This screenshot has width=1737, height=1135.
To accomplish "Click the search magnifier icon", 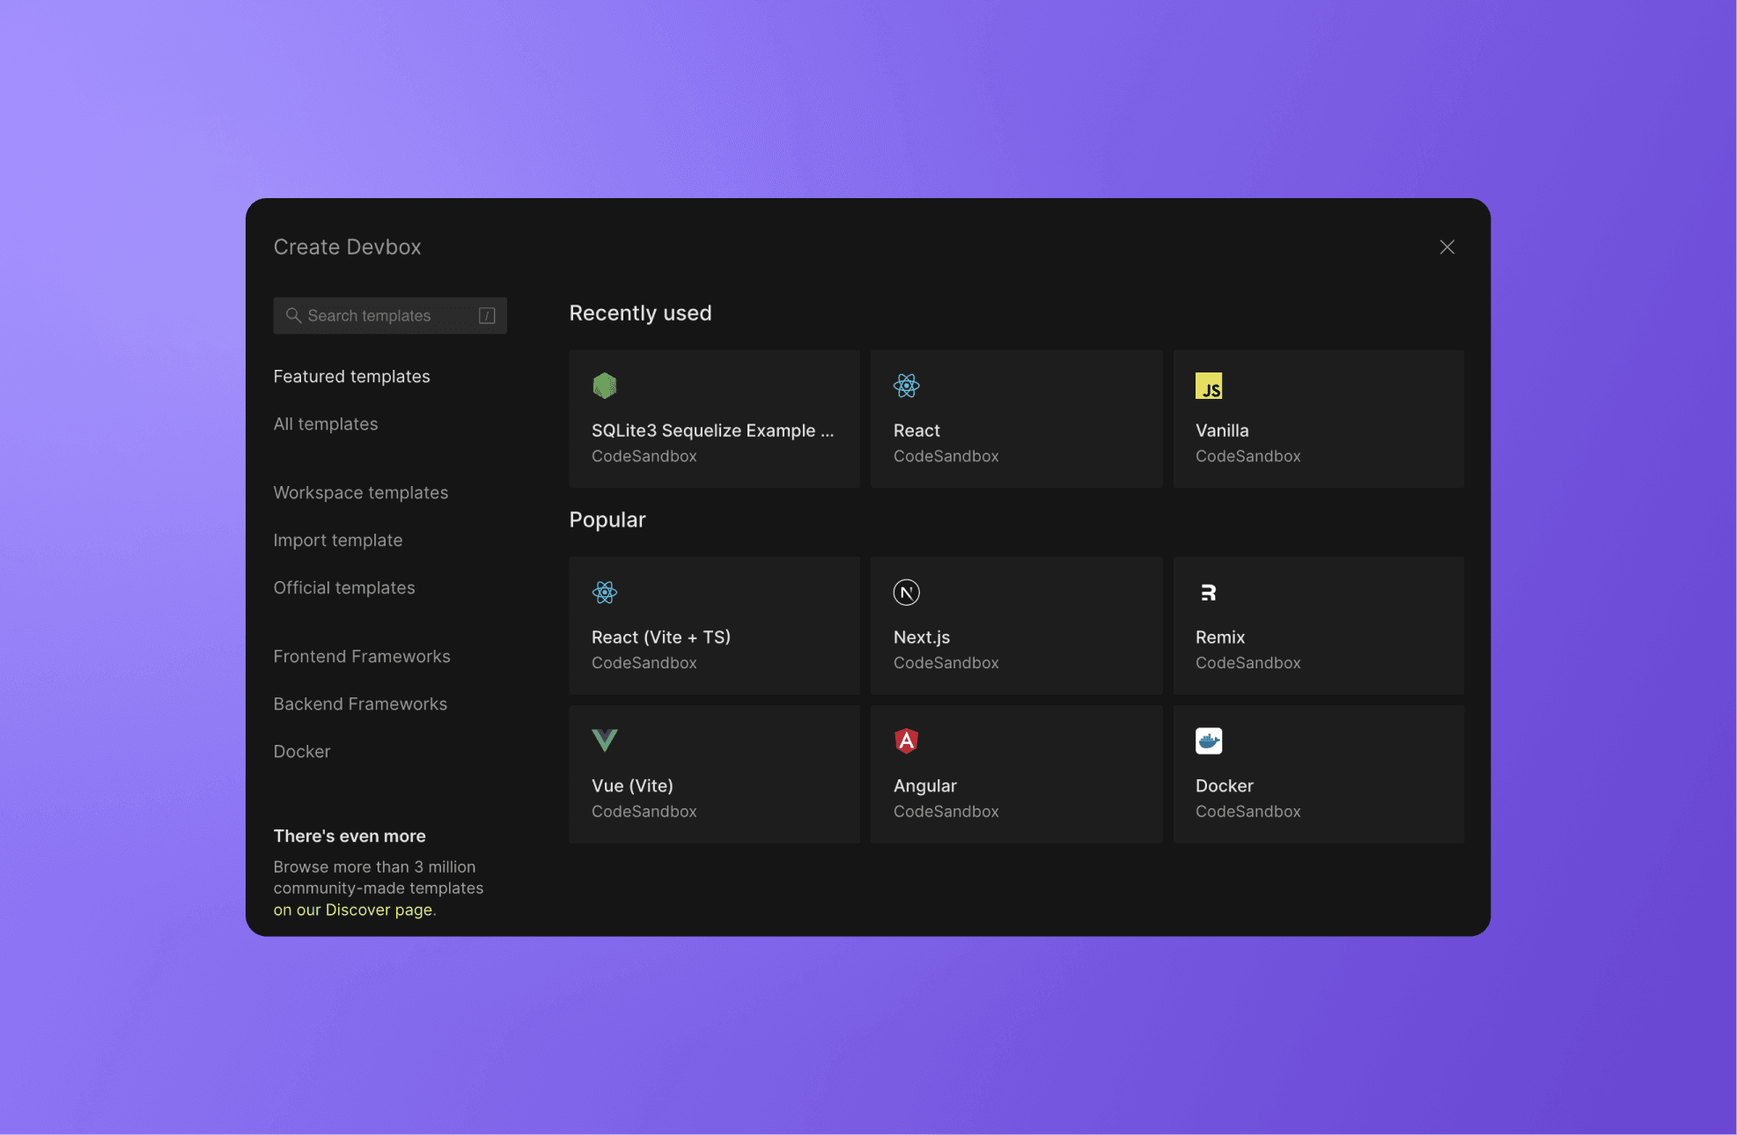I will click(293, 315).
